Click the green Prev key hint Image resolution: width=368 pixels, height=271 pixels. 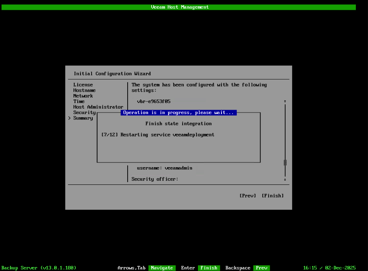pos(262,268)
